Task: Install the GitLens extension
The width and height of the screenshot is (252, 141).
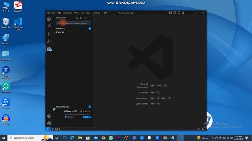Action: coord(86,117)
